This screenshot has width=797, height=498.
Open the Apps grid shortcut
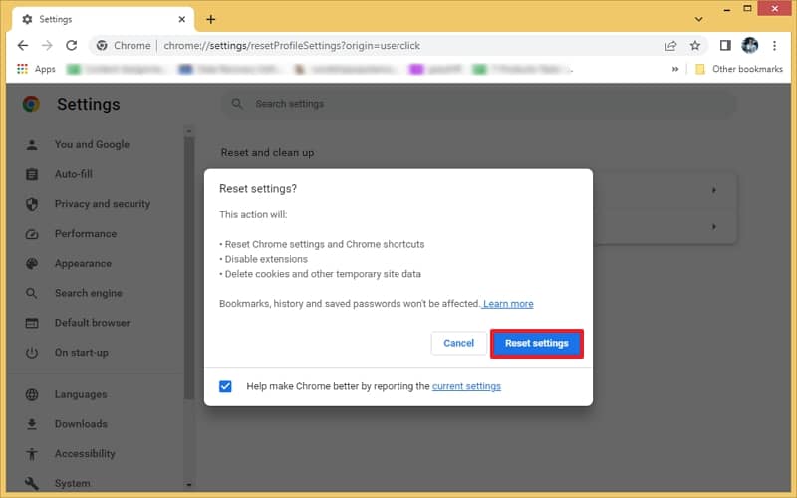pos(36,69)
